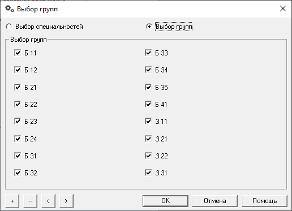Click the right arrow button

point(66,201)
